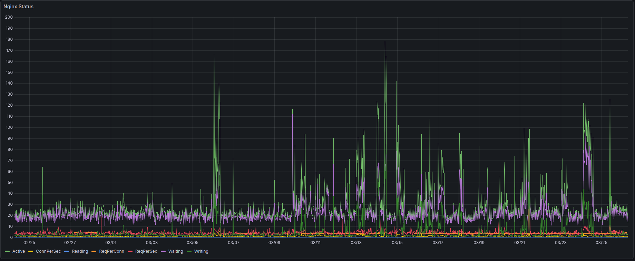Toggle the ConnPerSec series label in legend
The image size is (635, 261).
click(48, 251)
